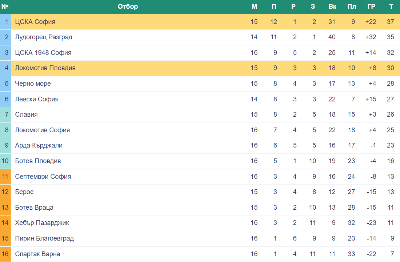Screen dimensions: 400x262
Task: Select the Славия team row
Action: pyautogui.click(x=200, y=115)
